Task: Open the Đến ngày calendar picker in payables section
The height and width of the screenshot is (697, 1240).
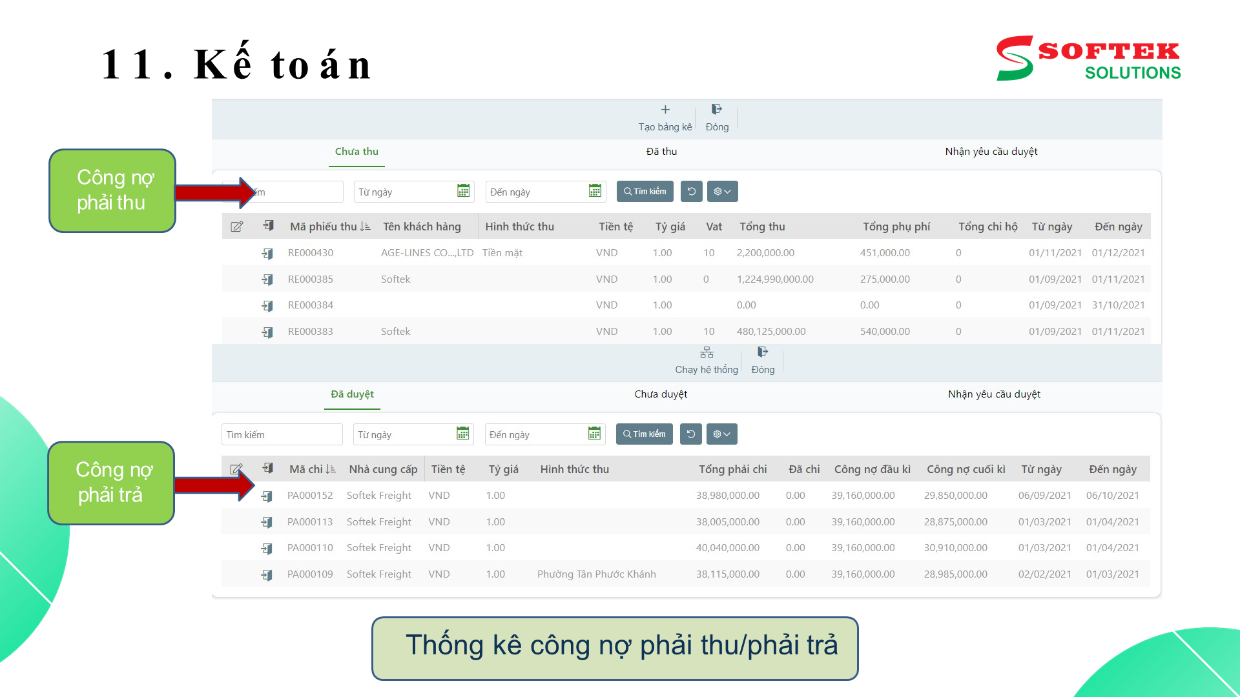Action: [x=594, y=434]
